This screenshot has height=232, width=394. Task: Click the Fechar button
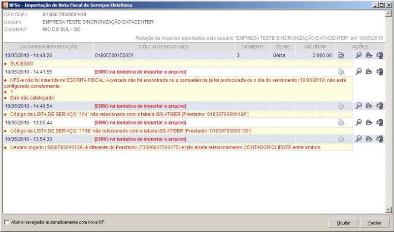coord(375,223)
